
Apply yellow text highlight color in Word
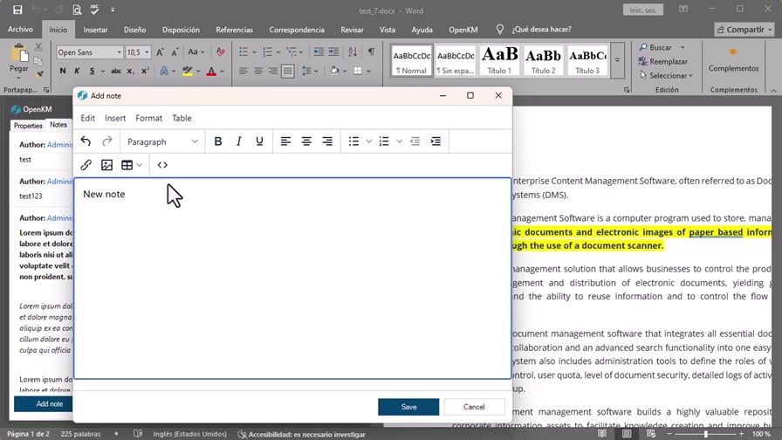(188, 72)
